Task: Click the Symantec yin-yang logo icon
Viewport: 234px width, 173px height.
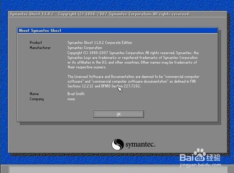Action: (x=117, y=144)
